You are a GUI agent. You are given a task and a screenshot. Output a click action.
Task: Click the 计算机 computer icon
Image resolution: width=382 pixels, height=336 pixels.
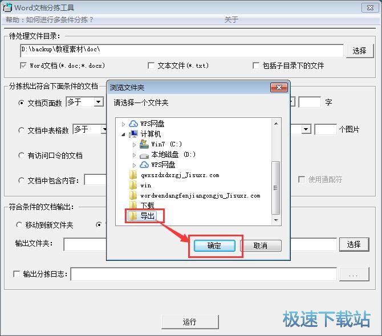[133, 134]
